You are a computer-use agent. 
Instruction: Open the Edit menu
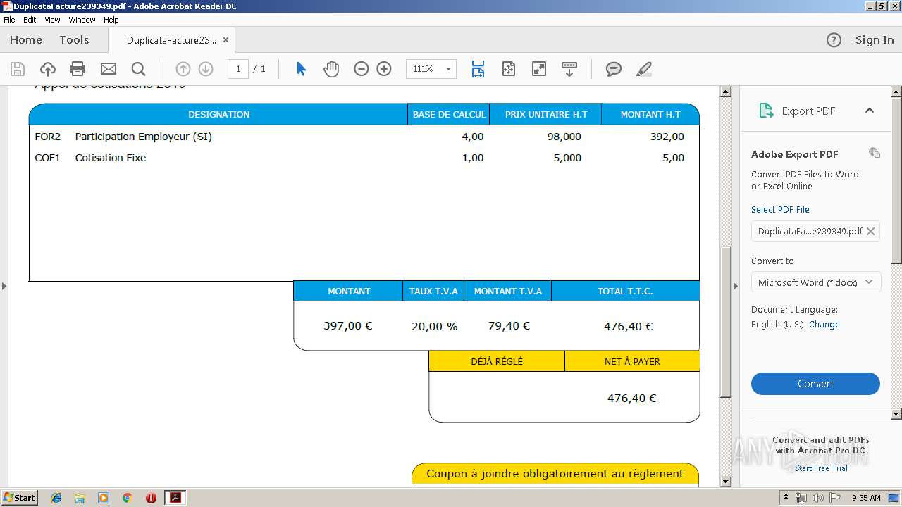pos(30,20)
